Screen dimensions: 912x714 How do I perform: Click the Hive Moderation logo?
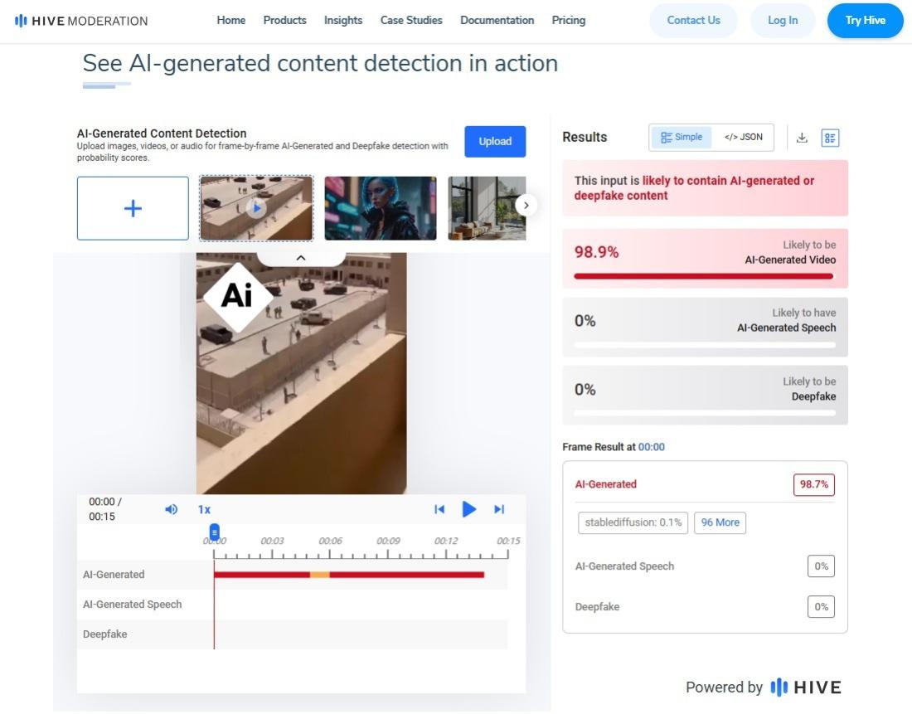pyautogui.click(x=81, y=21)
